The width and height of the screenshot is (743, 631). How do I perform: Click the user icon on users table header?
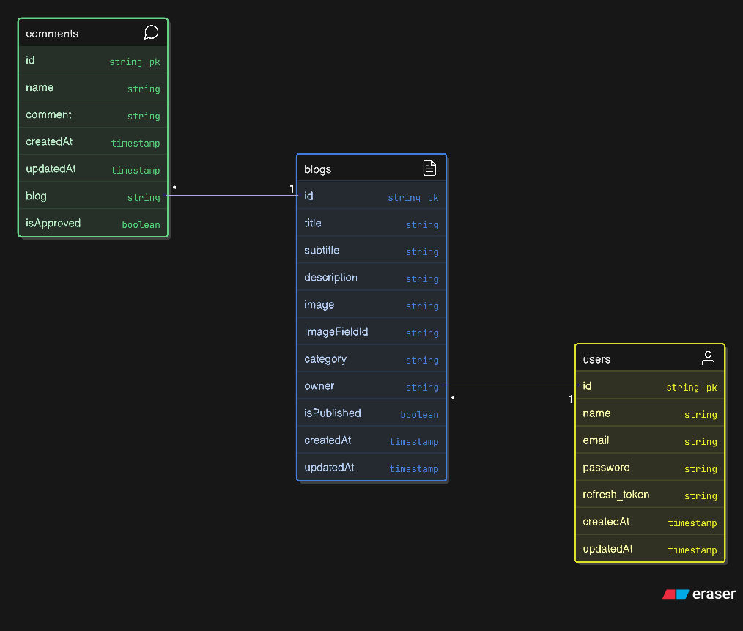tap(708, 358)
